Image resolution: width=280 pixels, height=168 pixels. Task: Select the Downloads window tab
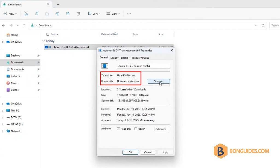pyautogui.click(x=26, y=4)
